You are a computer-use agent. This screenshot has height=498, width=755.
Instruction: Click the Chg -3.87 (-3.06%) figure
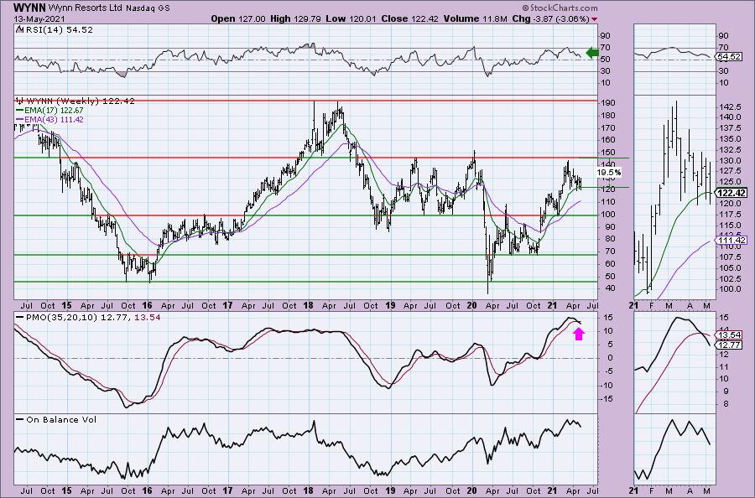pos(550,18)
